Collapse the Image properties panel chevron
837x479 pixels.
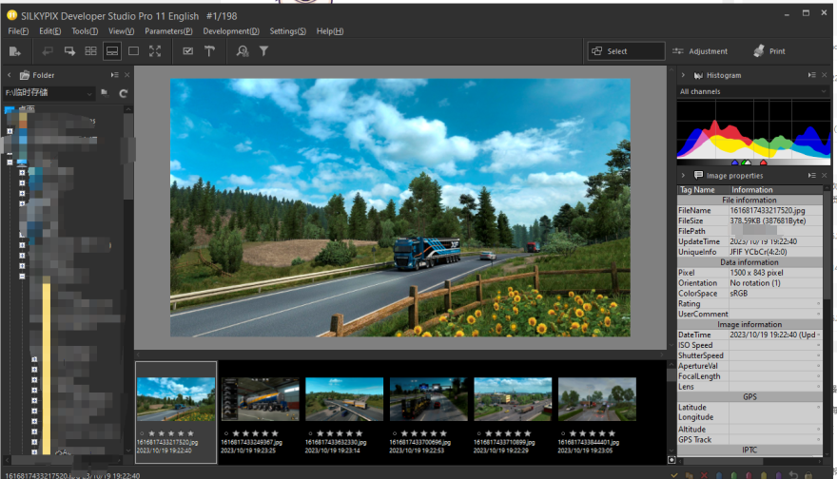(683, 176)
